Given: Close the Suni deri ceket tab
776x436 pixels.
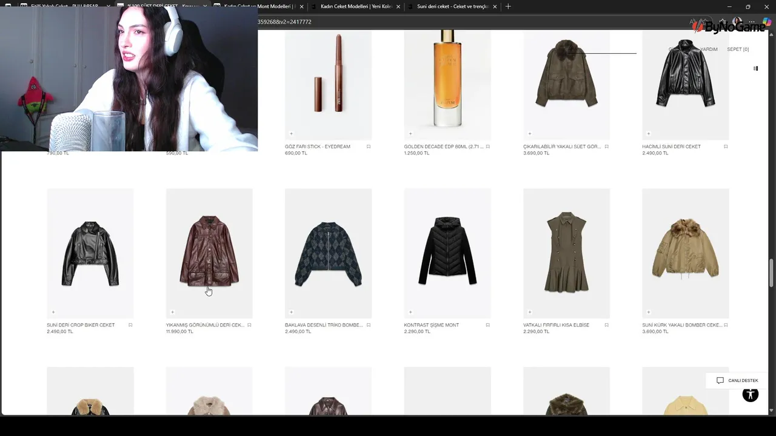Looking at the screenshot, I should (x=495, y=7).
